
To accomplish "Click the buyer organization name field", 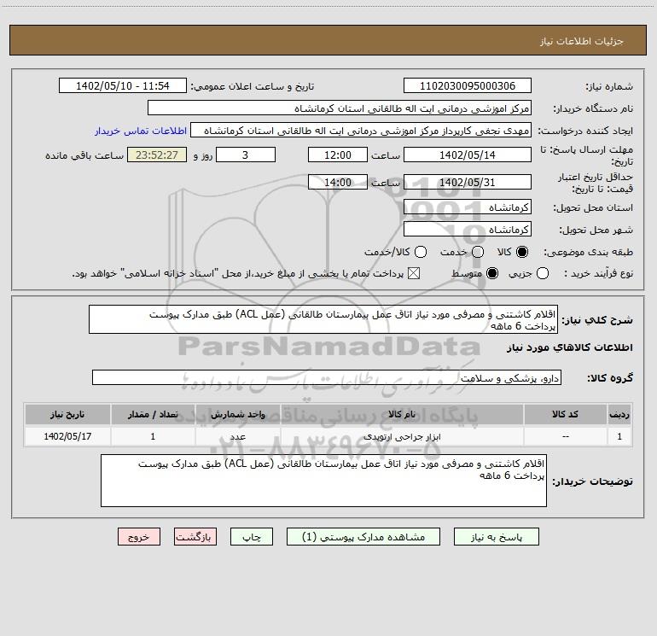I will pos(340,108).
